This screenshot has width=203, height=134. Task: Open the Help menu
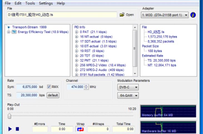61,3
